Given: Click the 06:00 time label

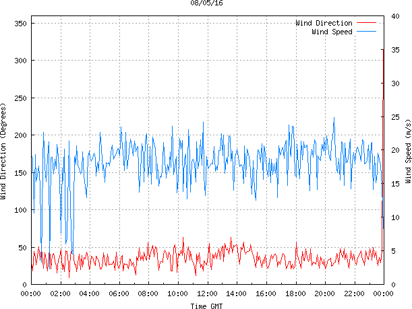Looking at the screenshot, I should (119, 294).
